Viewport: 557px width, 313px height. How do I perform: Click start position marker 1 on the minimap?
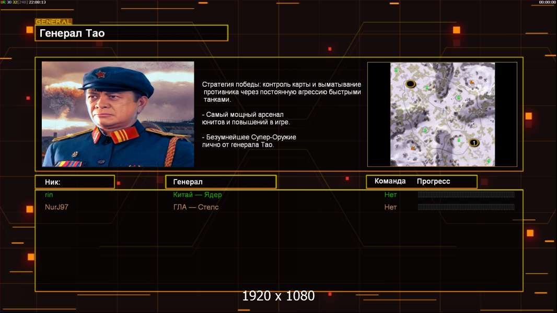tap(474, 143)
